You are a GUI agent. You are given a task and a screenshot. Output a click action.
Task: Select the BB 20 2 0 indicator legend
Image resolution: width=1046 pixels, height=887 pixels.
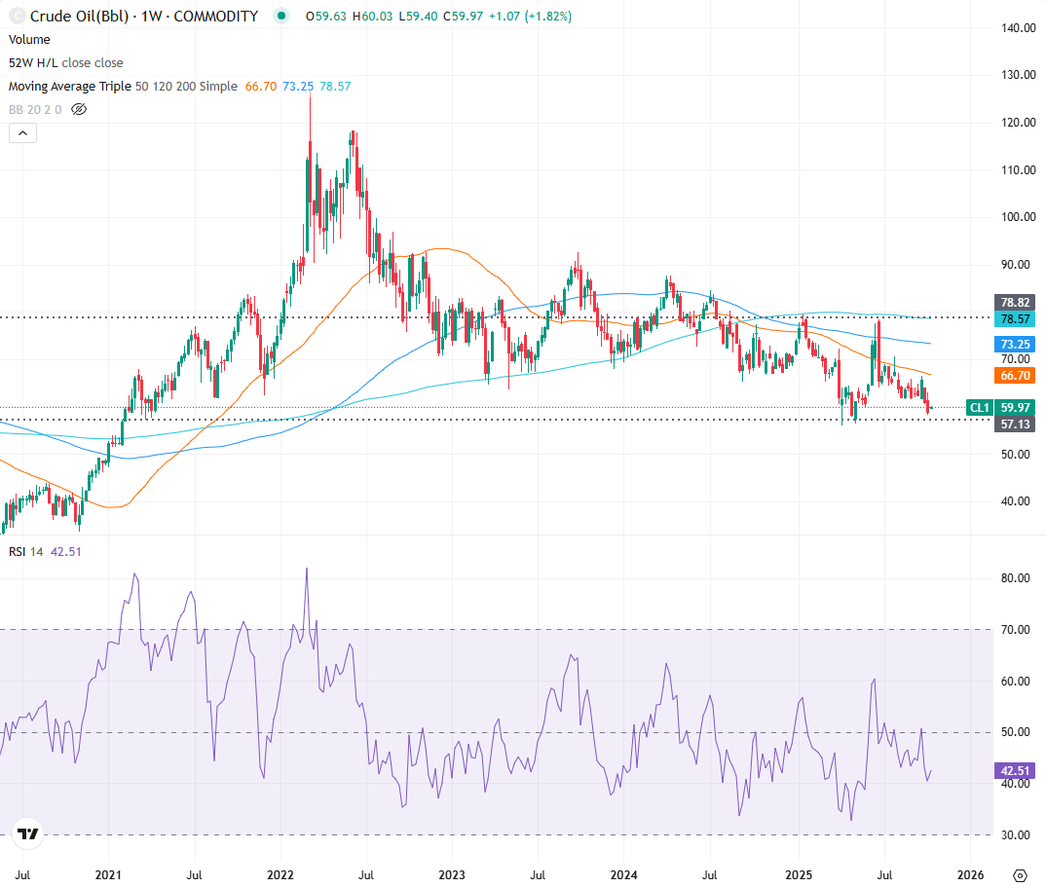(x=35, y=110)
